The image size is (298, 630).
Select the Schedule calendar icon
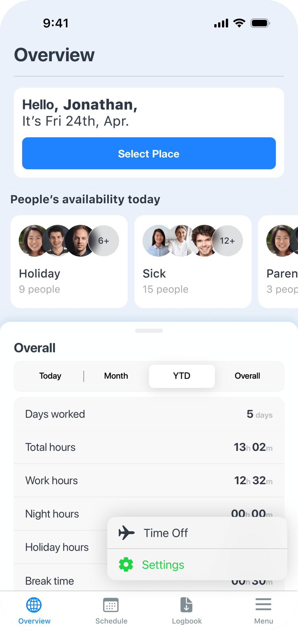[111, 604]
